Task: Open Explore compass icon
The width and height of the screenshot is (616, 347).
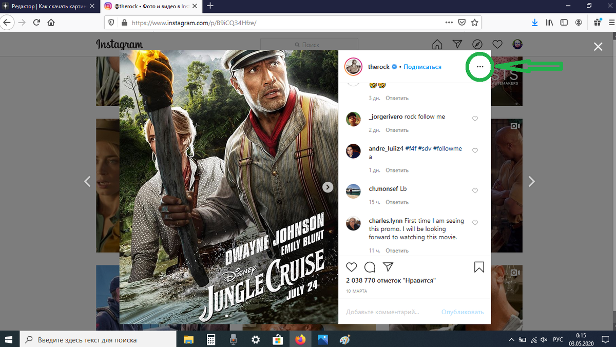Action: [x=477, y=45]
